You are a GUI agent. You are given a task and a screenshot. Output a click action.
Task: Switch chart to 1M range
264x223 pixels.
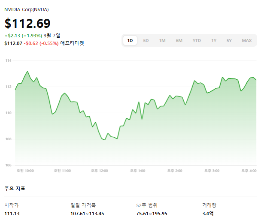(x=162, y=41)
